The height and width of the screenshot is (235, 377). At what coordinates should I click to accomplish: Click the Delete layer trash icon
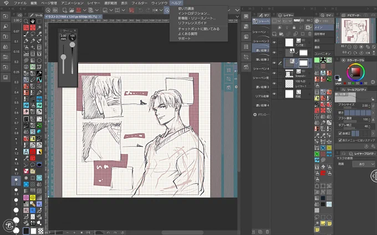[x=310, y=34]
